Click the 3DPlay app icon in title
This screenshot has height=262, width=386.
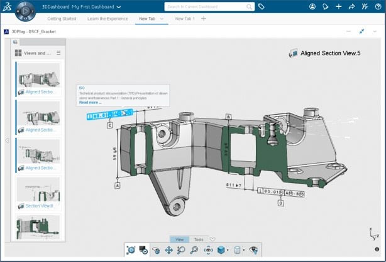pos(6,31)
